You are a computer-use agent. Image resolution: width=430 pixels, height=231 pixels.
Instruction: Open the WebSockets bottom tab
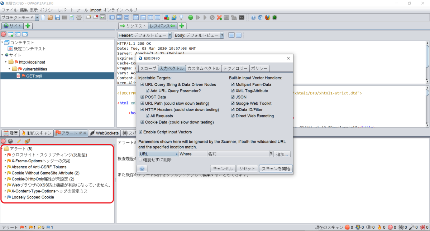point(104,133)
